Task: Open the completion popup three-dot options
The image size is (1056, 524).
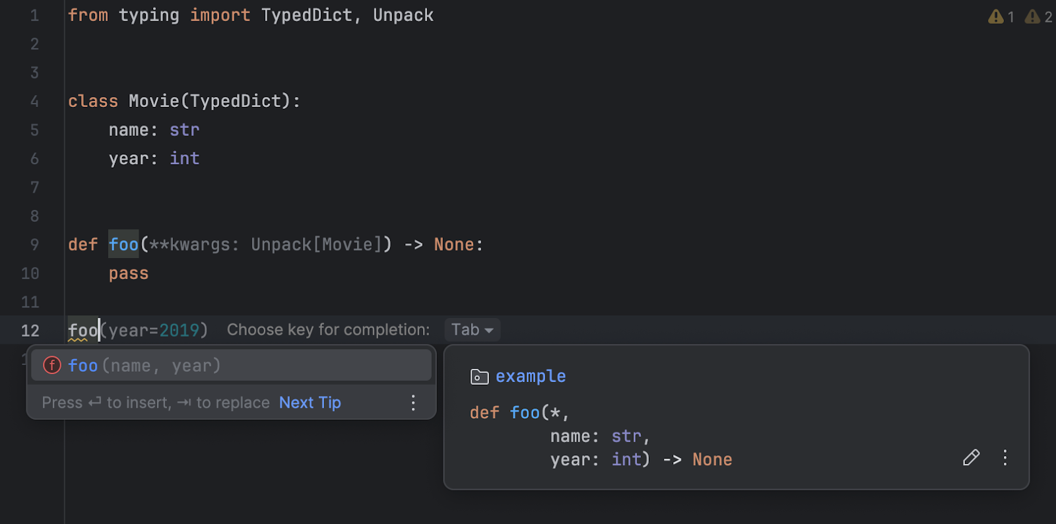Action: [x=413, y=403]
